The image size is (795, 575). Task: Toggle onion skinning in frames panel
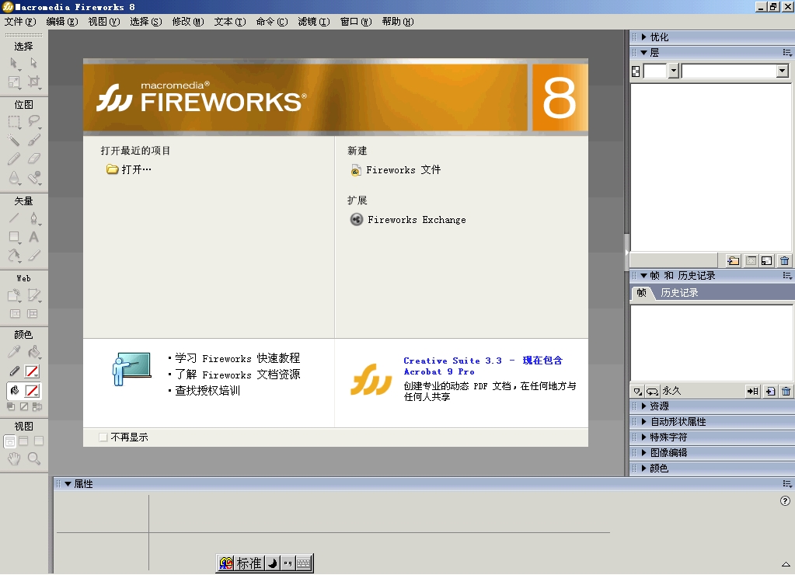[637, 391]
